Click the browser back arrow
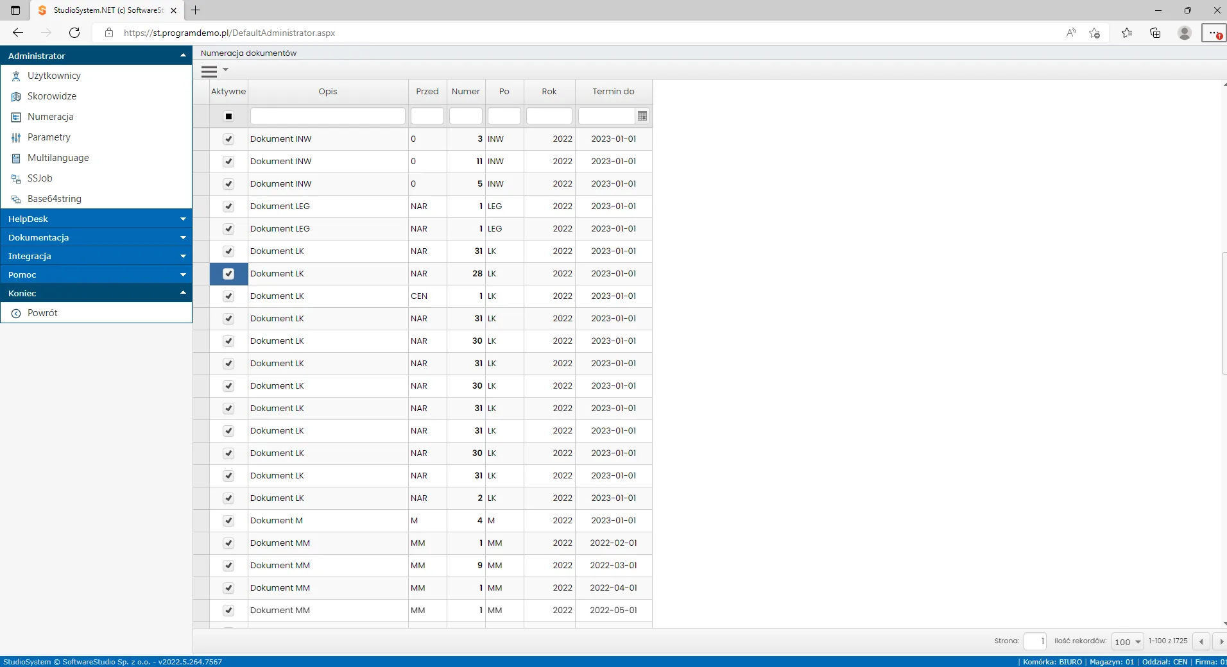This screenshot has width=1227, height=667. point(18,33)
